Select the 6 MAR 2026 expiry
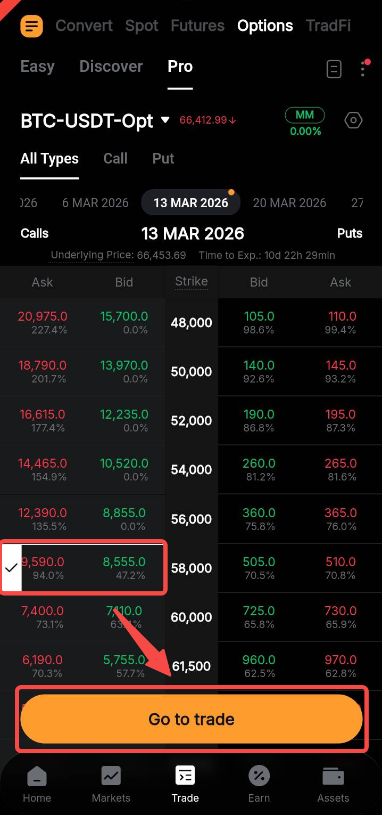Viewport: 382px width, 815px height. (x=95, y=203)
